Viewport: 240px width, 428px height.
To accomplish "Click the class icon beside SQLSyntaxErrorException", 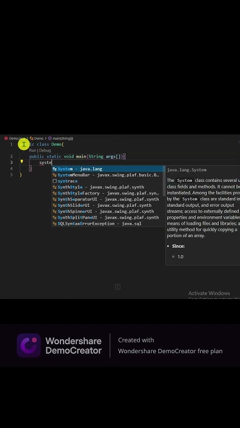I will [55, 224].
